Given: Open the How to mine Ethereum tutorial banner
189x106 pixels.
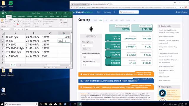Looking at the screenshot, I should point(116,74).
